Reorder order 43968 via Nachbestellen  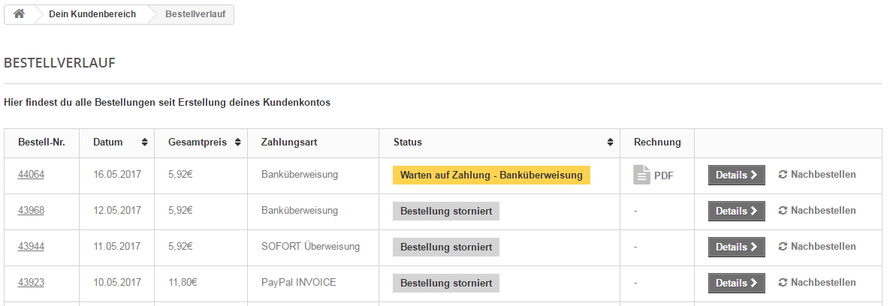pos(817,211)
